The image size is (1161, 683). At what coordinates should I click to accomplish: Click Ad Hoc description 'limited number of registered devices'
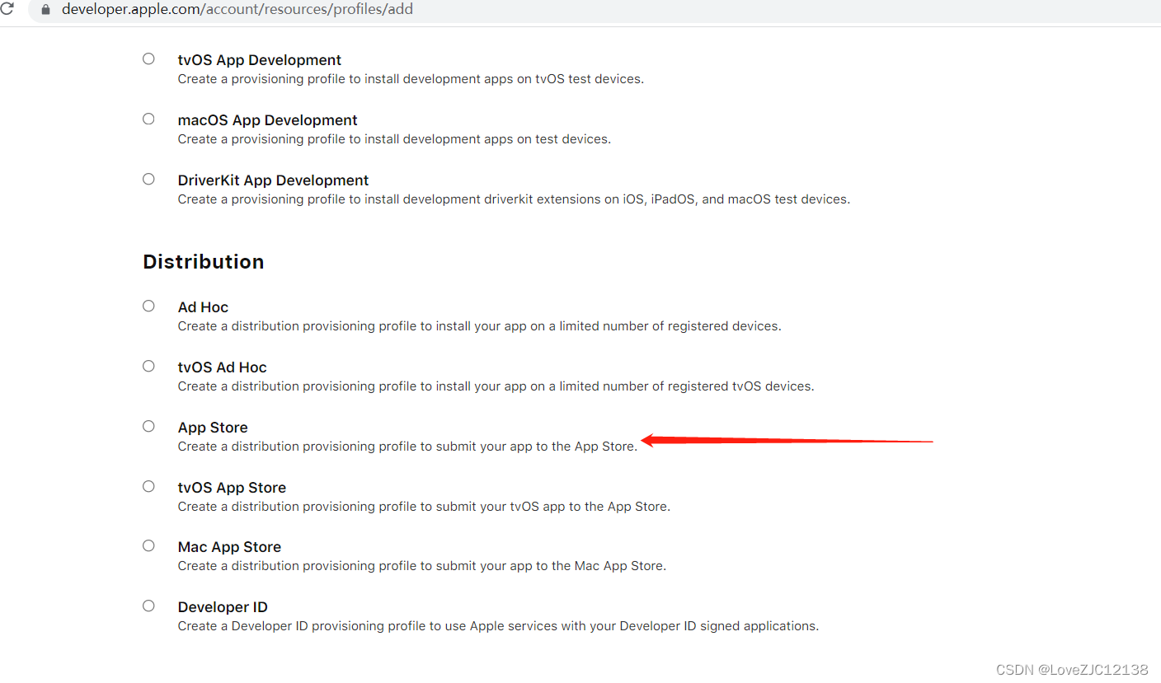click(480, 326)
